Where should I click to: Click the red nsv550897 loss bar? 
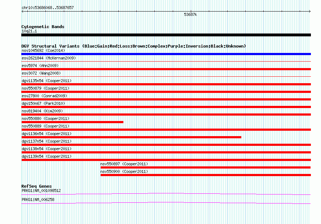206,167
